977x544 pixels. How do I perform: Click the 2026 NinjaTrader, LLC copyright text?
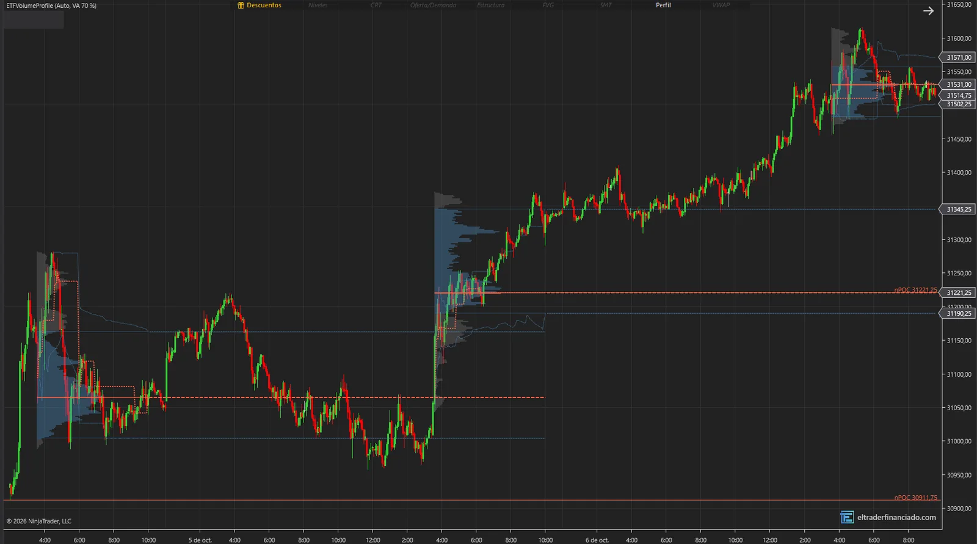pos(39,521)
